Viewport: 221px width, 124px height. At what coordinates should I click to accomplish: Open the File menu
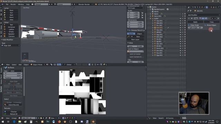tap(7, 4)
